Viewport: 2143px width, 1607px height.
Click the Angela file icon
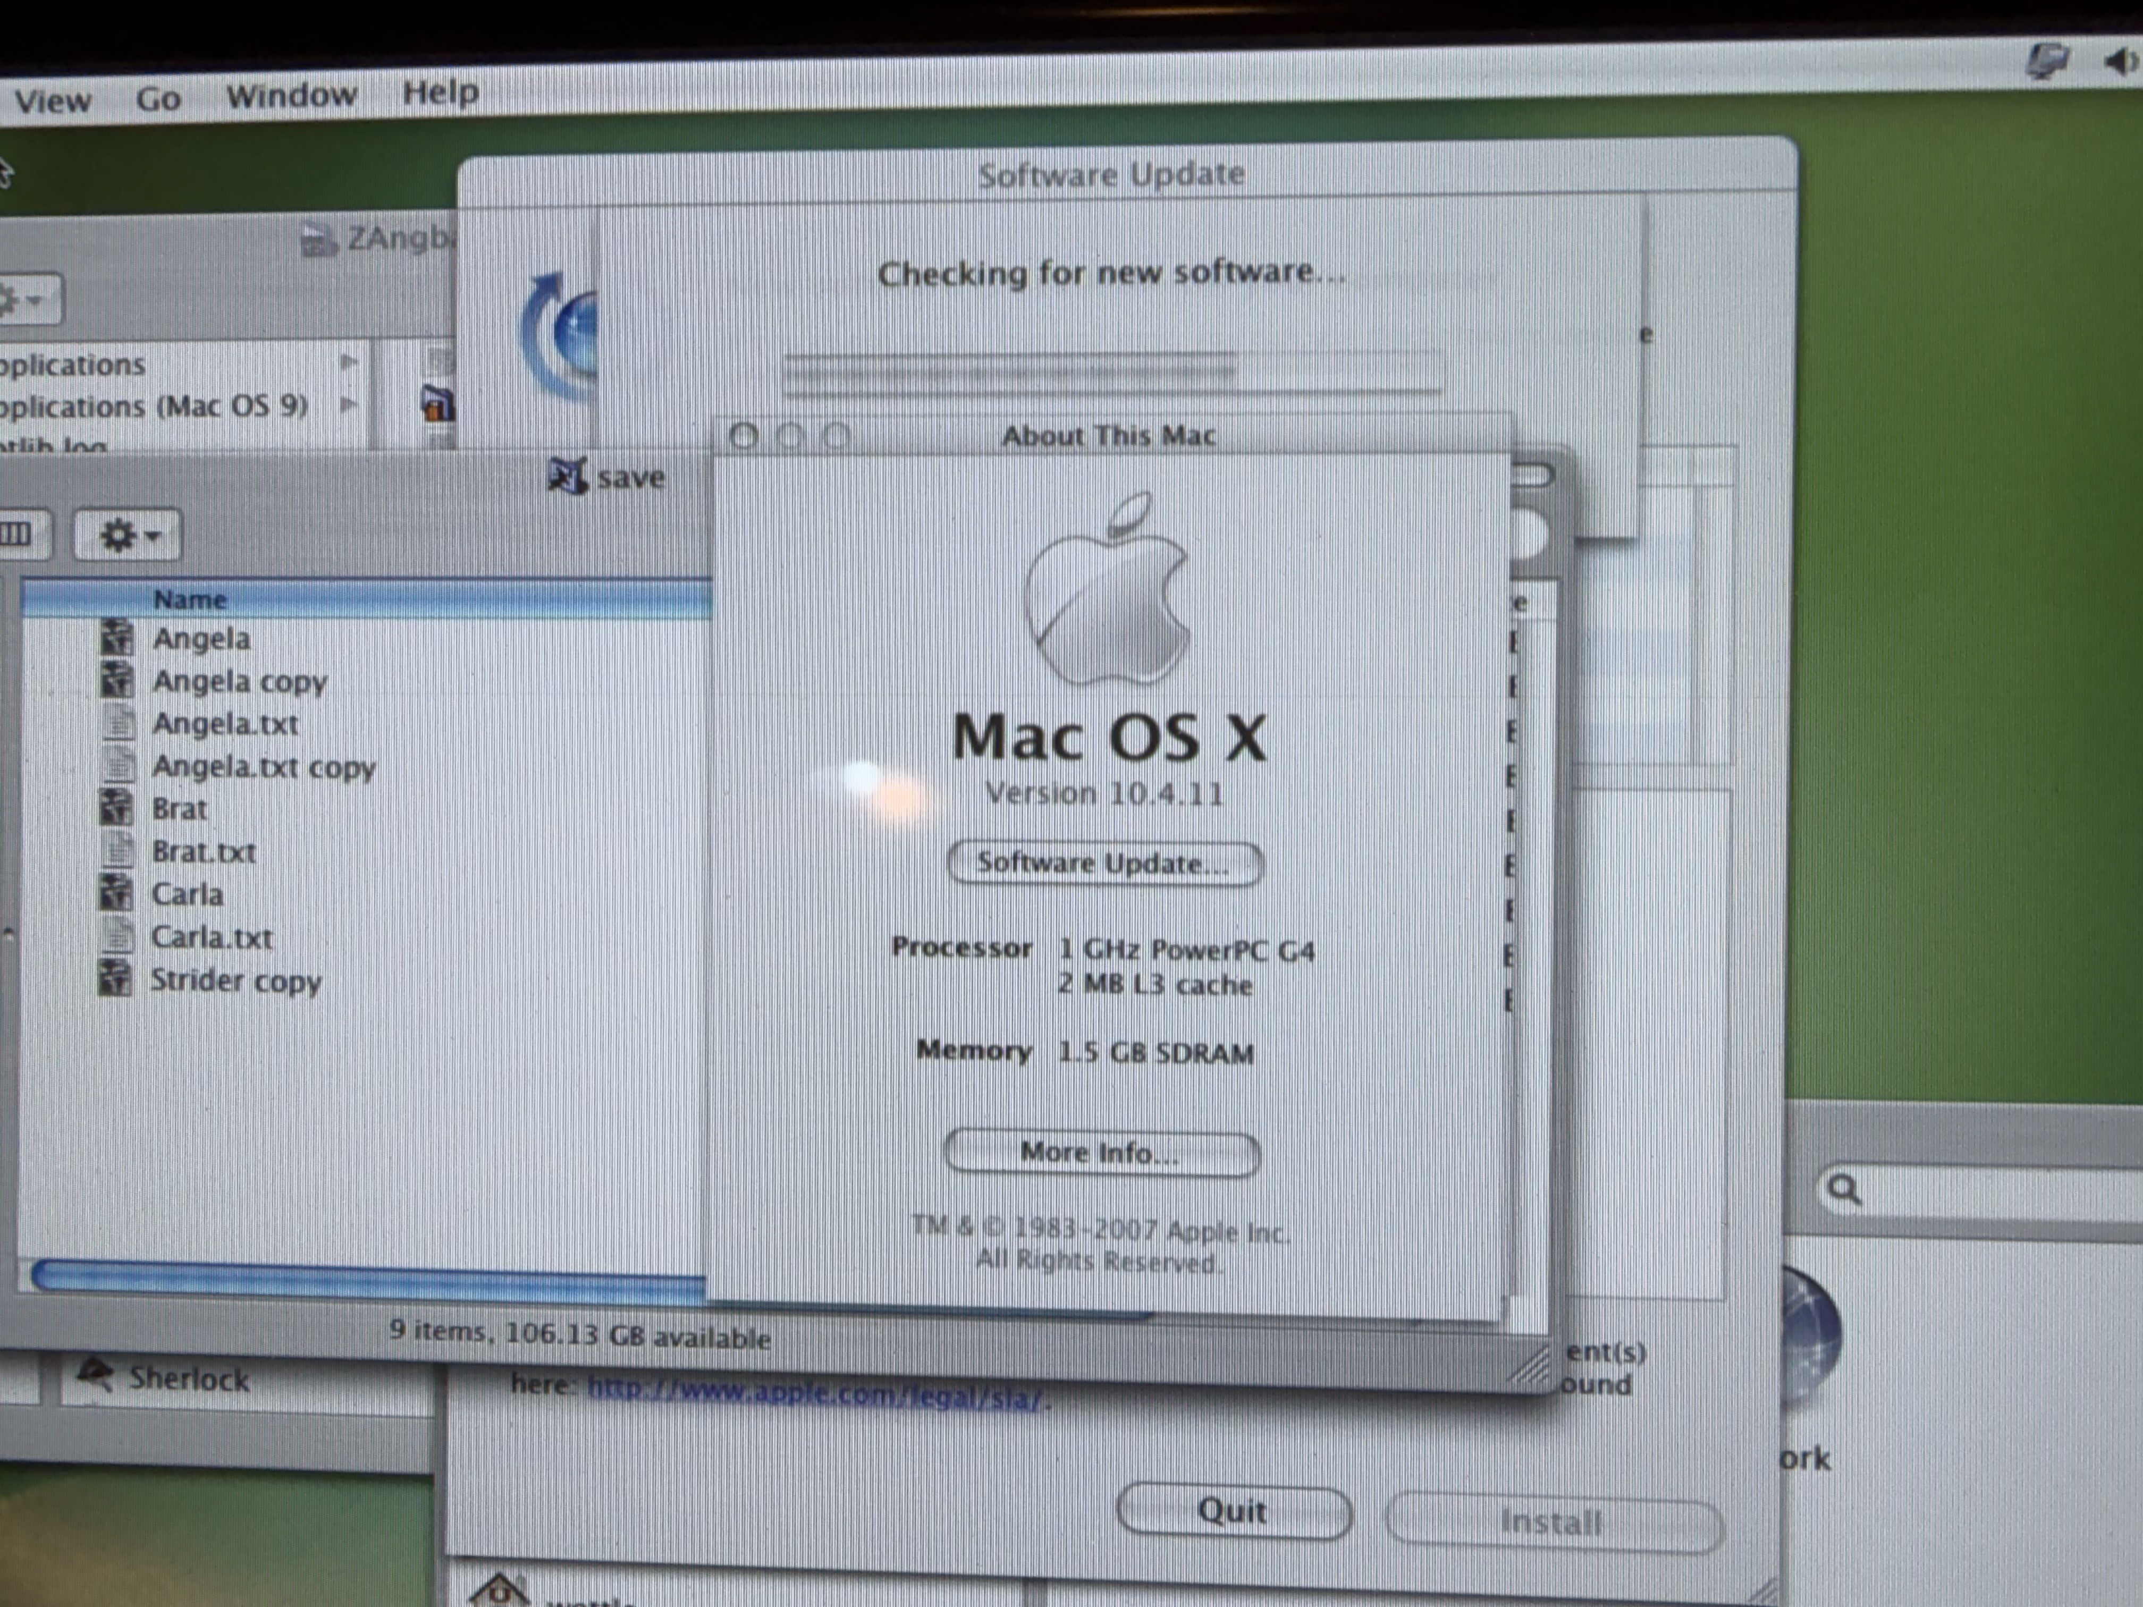pos(116,638)
